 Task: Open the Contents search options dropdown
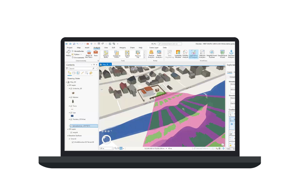pos(96,68)
